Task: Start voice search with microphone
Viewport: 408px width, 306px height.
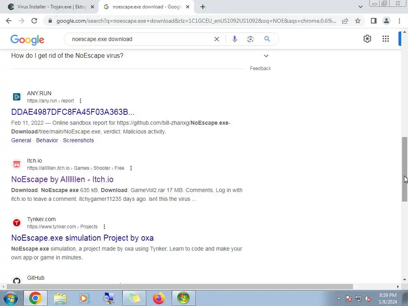Action: pos(234,39)
